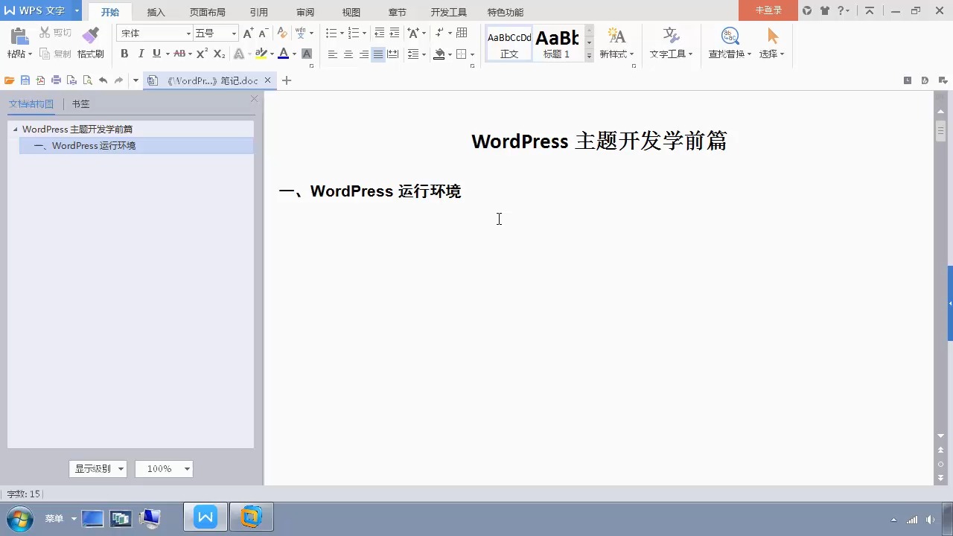The image size is (953, 536).
Task: Open the font size dropdown 五号
Action: point(234,33)
